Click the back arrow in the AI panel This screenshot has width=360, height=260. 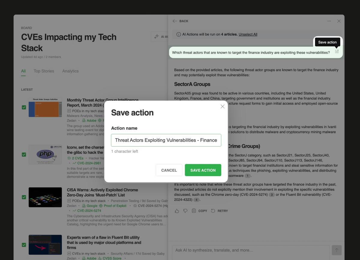175,21
